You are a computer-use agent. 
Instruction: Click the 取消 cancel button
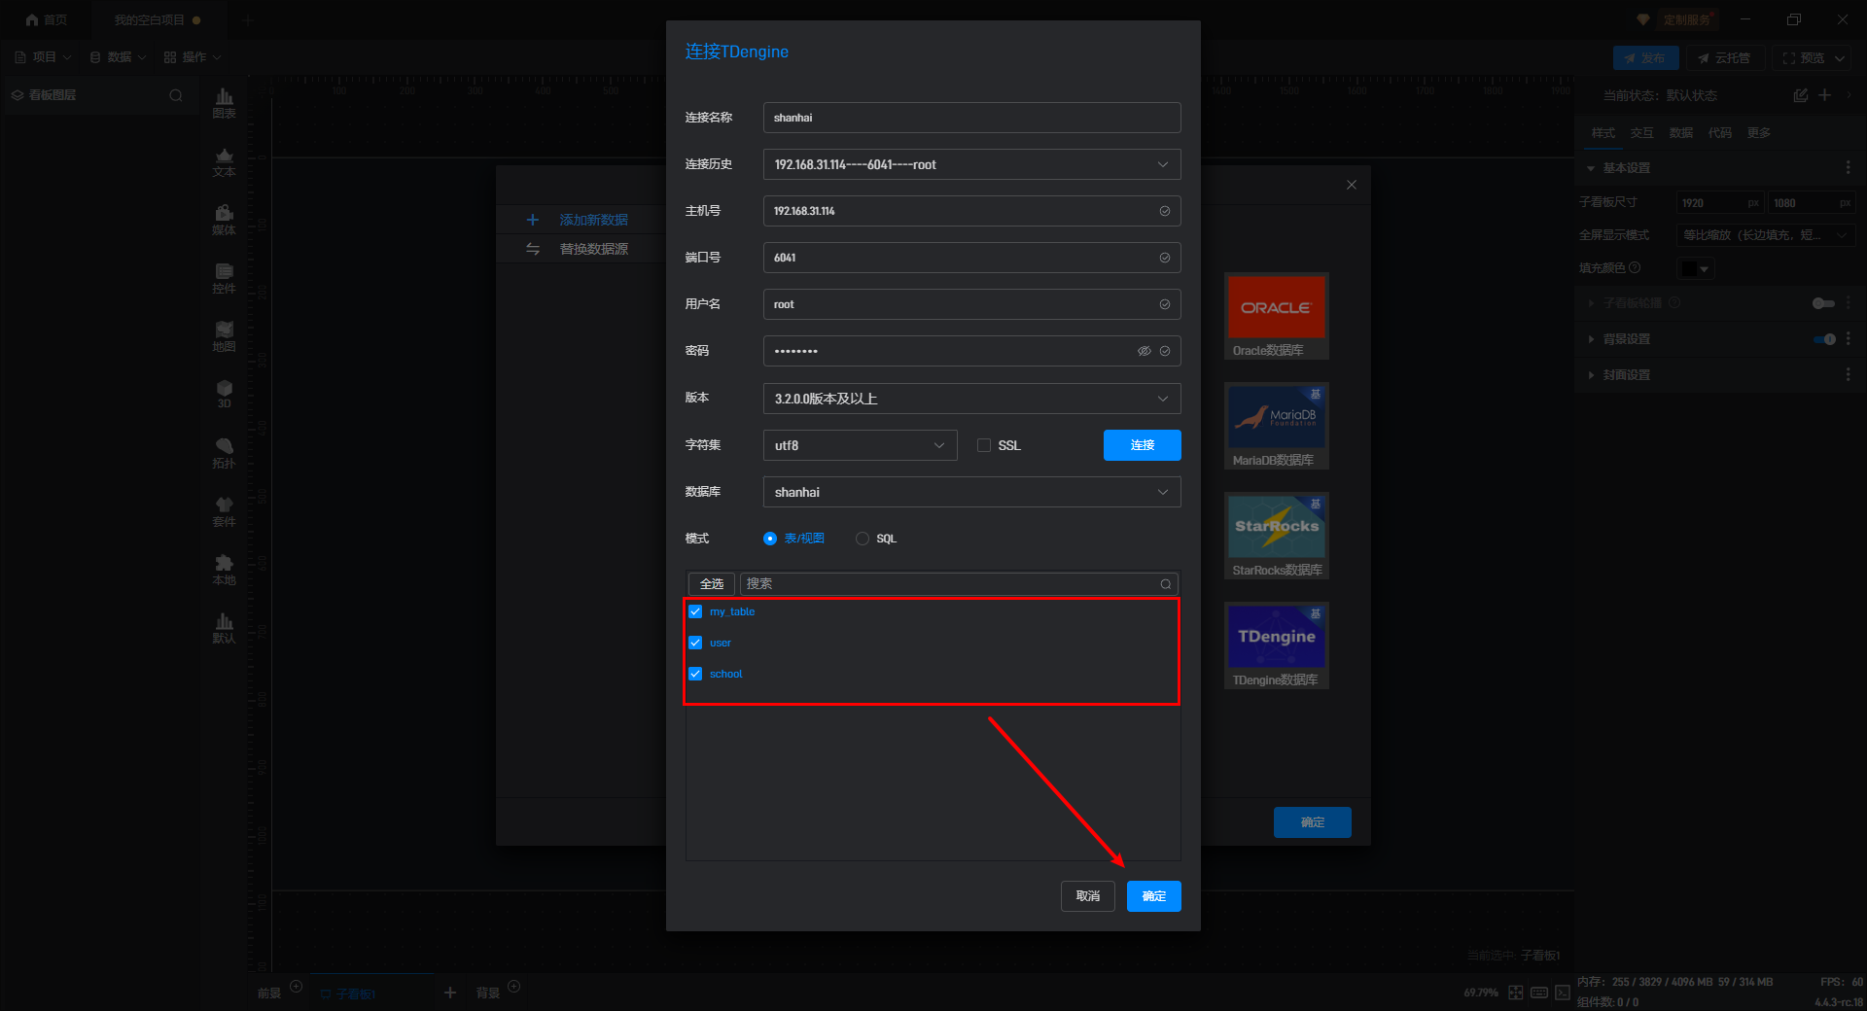1087,896
